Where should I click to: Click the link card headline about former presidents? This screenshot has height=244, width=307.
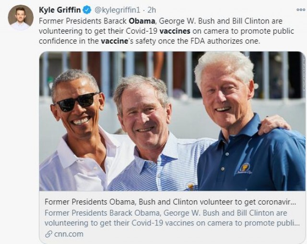pyautogui.click(x=170, y=202)
